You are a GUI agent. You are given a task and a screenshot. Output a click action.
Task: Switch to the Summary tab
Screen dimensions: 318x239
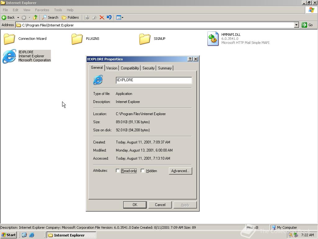165,68
